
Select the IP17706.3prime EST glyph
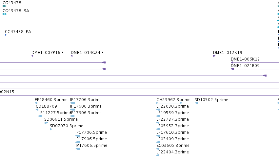72,103
